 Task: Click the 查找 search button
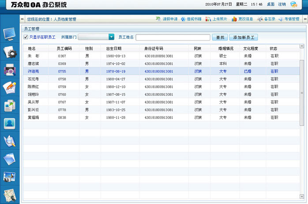219,38
